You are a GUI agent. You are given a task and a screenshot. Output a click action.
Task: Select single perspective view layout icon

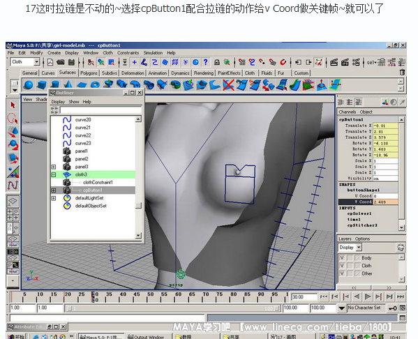point(13,201)
